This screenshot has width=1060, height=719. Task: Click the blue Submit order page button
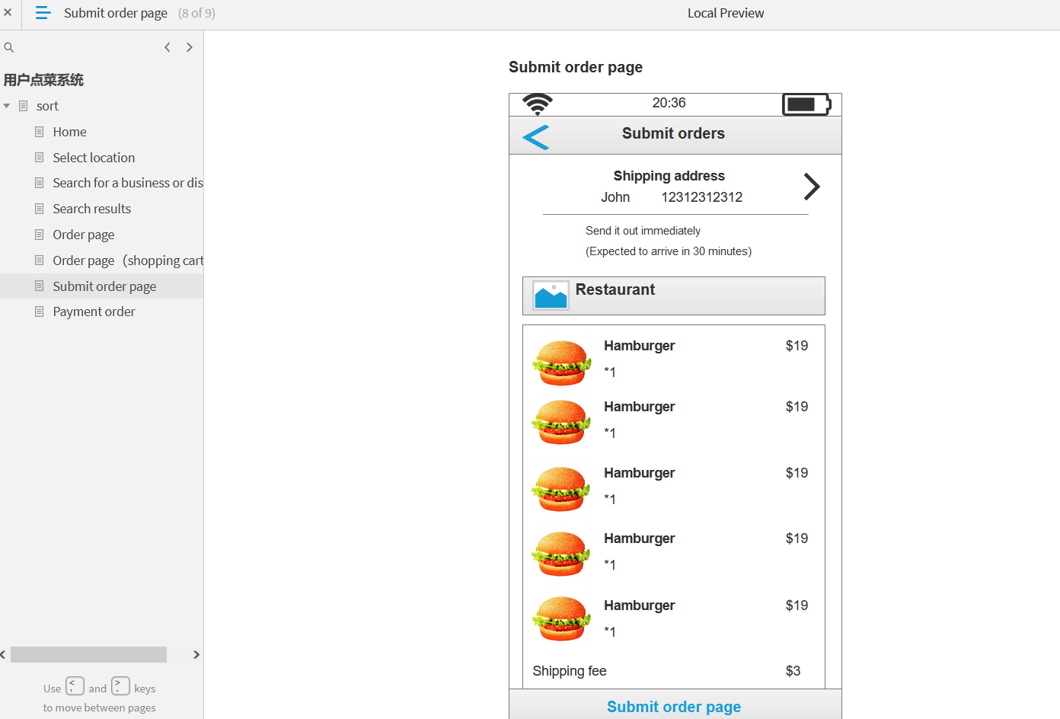674,706
